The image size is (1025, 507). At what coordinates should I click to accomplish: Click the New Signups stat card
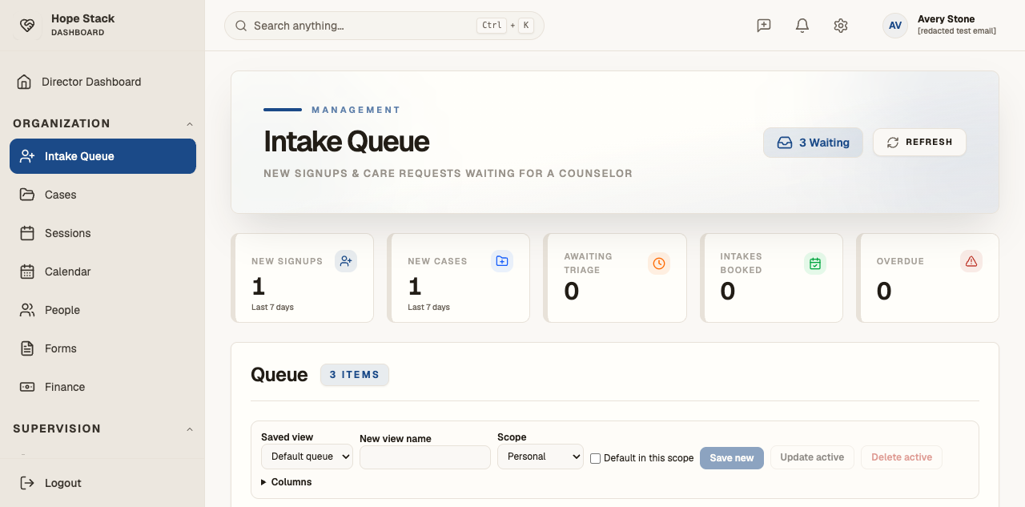pyautogui.click(x=302, y=278)
